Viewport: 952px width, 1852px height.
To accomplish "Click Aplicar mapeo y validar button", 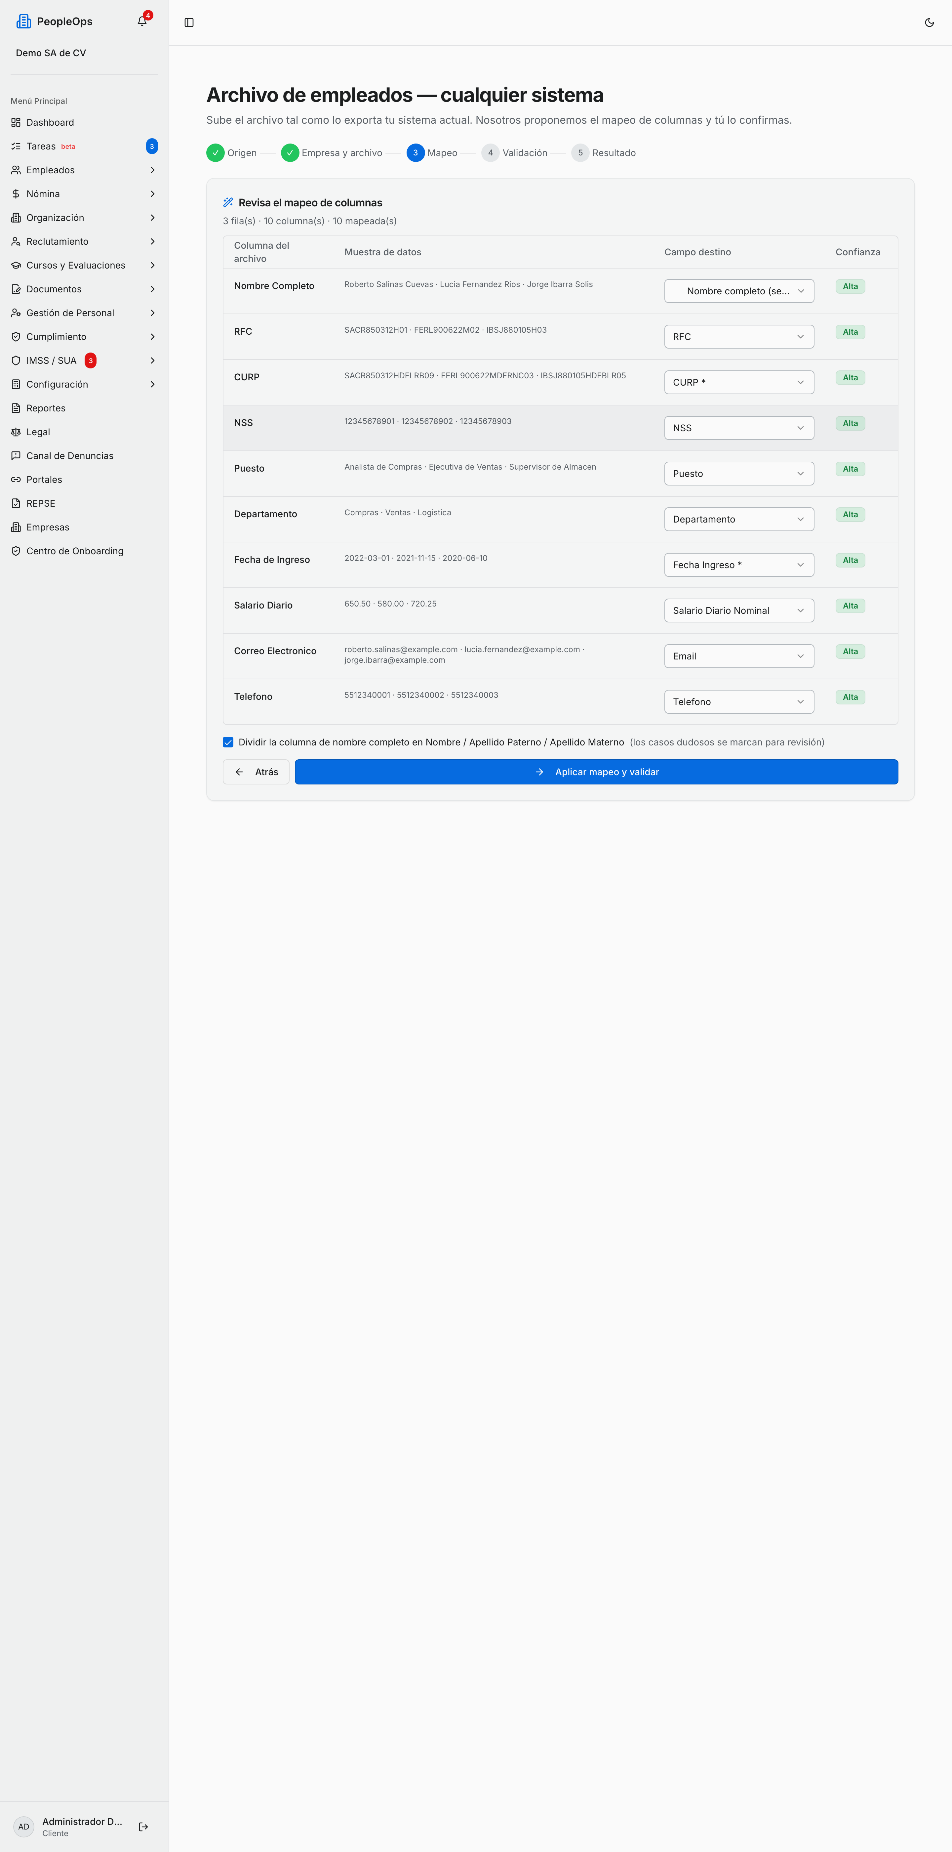I will 596,772.
